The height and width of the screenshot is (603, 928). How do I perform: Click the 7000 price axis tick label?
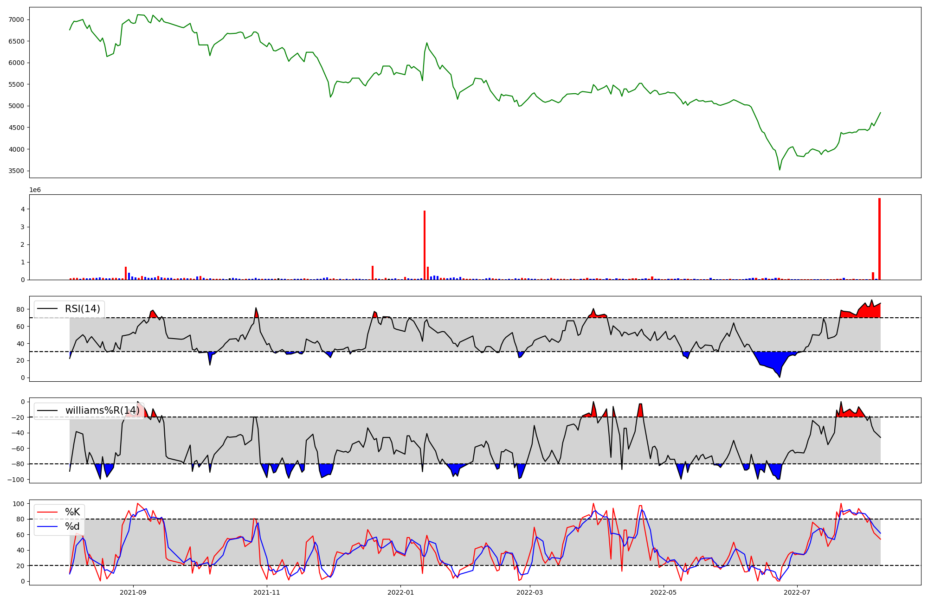pos(16,19)
